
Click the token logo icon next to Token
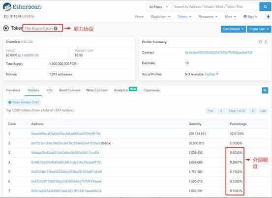point(6,28)
